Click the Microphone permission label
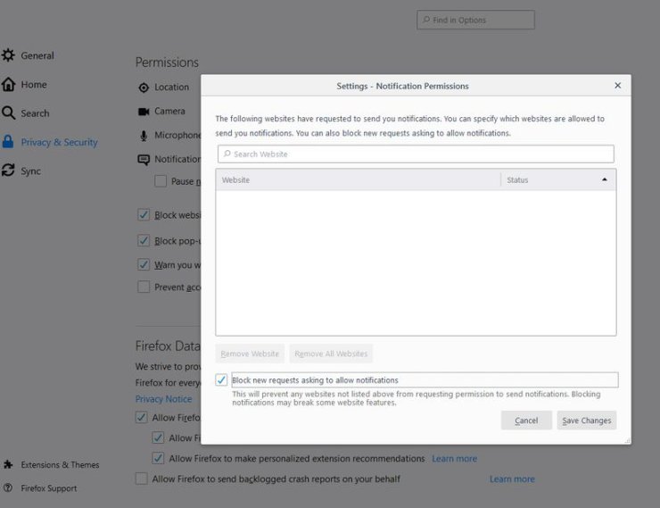Image resolution: width=660 pixels, height=508 pixels. 177,135
